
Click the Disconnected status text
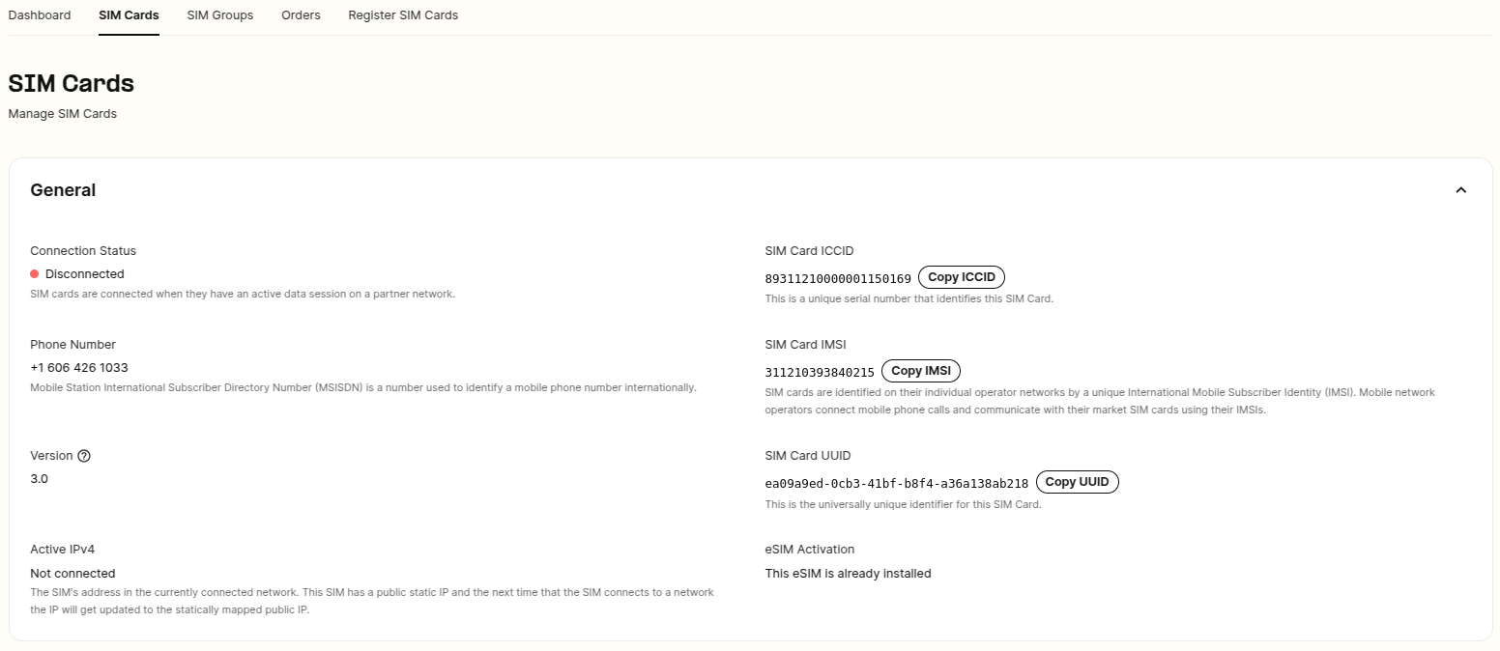[x=85, y=274]
